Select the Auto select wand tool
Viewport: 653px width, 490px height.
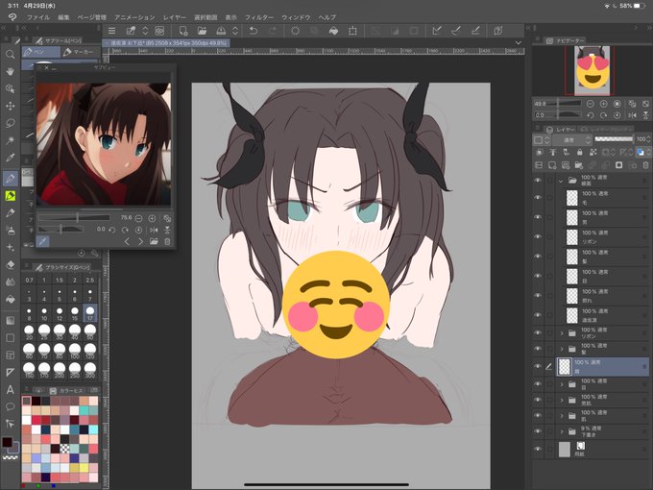coord(10,140)
